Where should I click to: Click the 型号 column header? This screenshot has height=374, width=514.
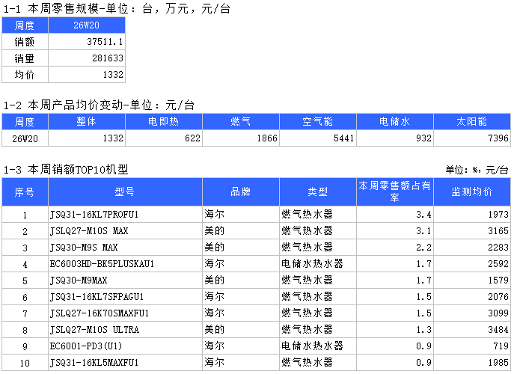click(125, 192)
